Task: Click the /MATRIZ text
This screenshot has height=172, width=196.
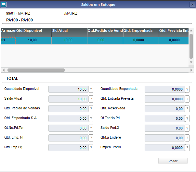Action: click(71, 13)
